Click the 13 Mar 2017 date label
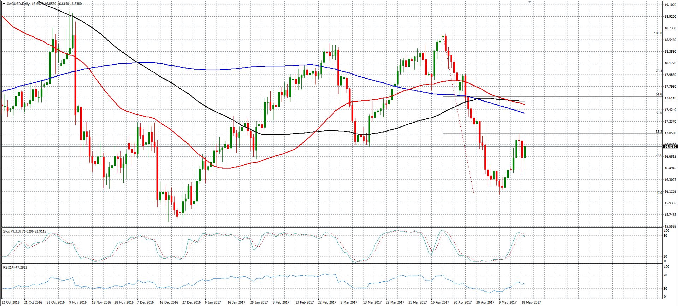This screenshot has height=306, width=678. [372, 302]
